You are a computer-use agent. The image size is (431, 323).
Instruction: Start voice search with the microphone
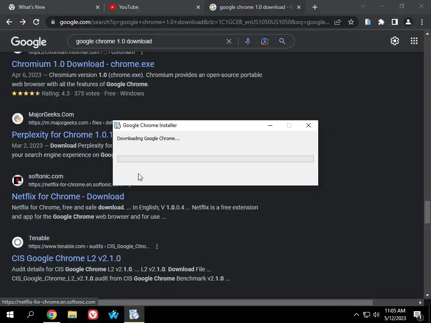[247, 41]
